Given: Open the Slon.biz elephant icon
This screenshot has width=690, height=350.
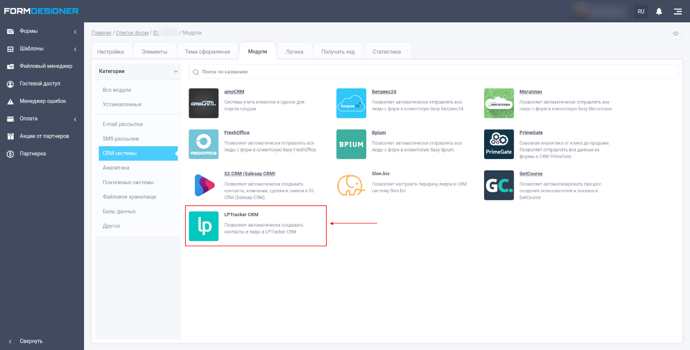Looking at the screenshot, I should (x=351, y=185).
